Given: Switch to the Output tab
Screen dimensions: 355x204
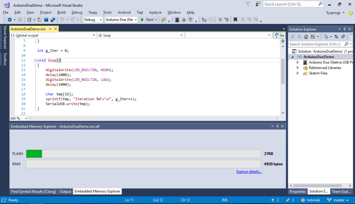Looking at the screenshot, I should 65,191.
